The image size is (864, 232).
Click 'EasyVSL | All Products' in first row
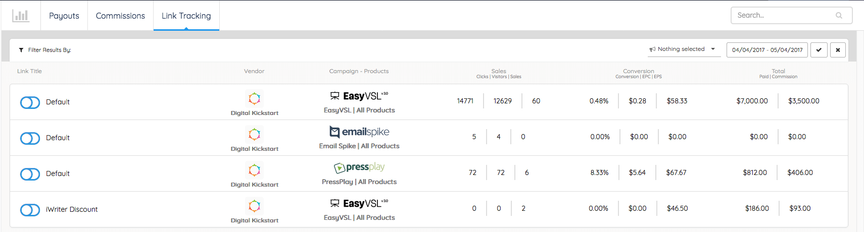coord(359,110)
